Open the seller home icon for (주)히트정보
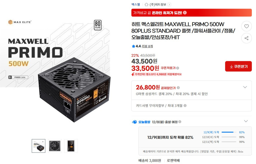Screen dimensions: 256x164 [x=146, y=4]
